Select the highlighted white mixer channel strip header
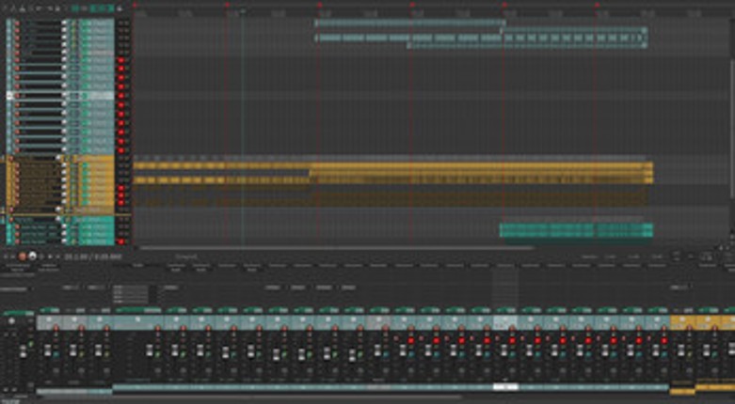This screenshot has height=404, width=735. (505, 321)
